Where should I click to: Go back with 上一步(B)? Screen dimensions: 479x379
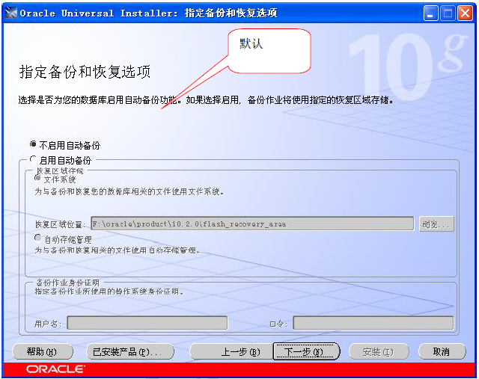(231, 352)
